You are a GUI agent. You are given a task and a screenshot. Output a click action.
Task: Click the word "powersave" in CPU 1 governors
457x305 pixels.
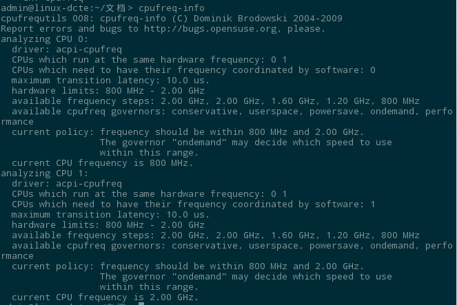point(334,246)
